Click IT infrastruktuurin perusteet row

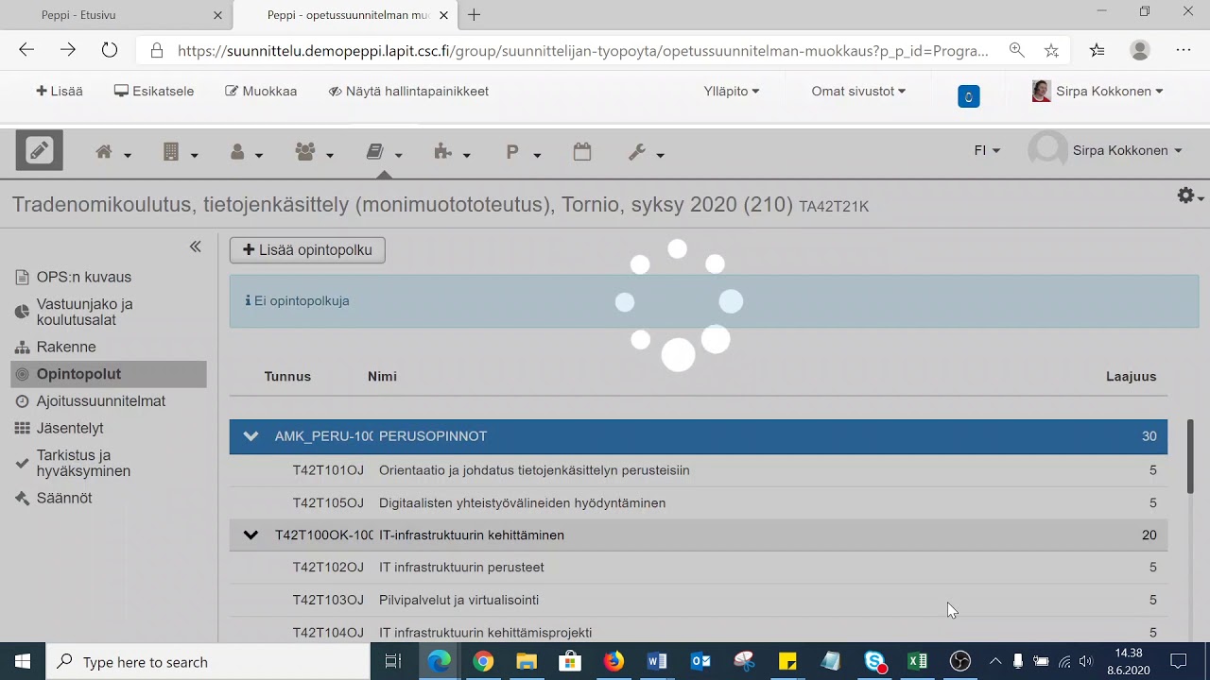coord(699,568)
